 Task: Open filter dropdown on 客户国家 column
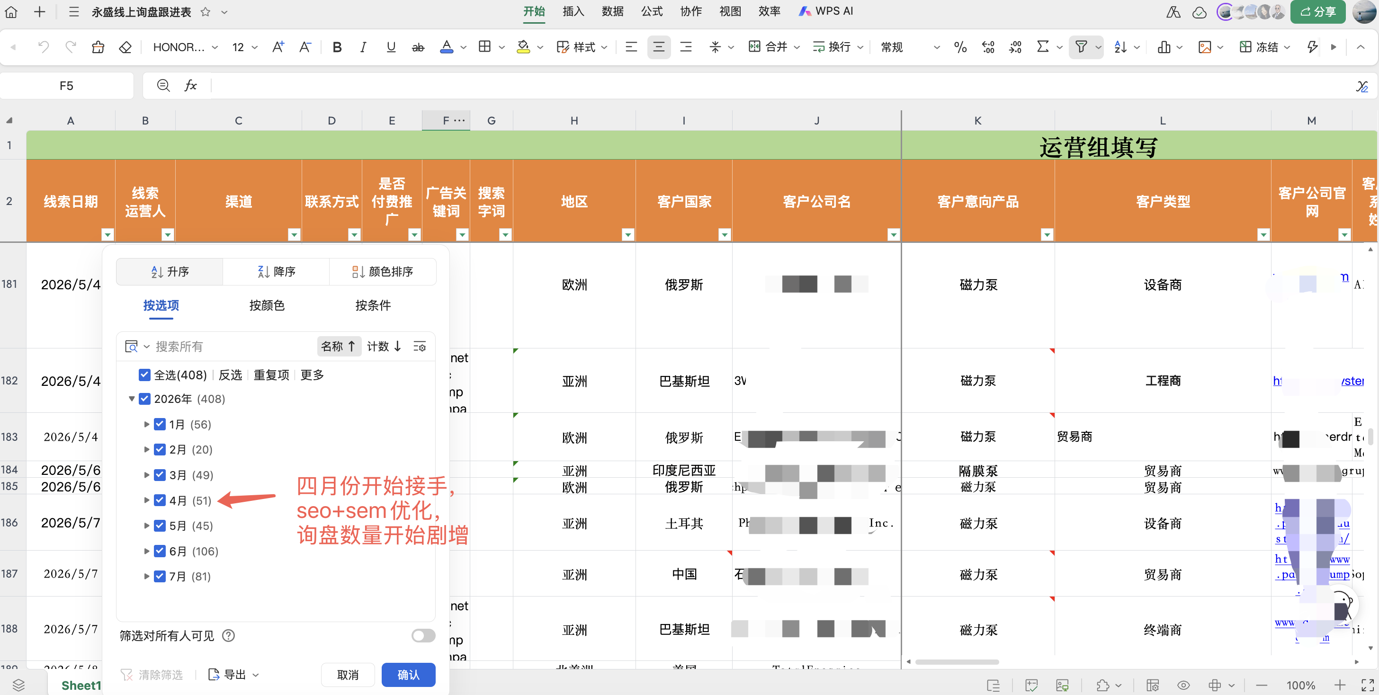point(724,234)
